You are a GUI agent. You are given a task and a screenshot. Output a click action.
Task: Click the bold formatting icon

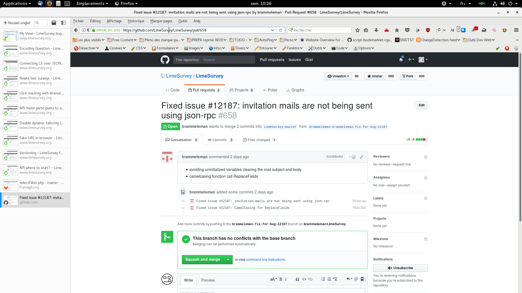point(281,279)
